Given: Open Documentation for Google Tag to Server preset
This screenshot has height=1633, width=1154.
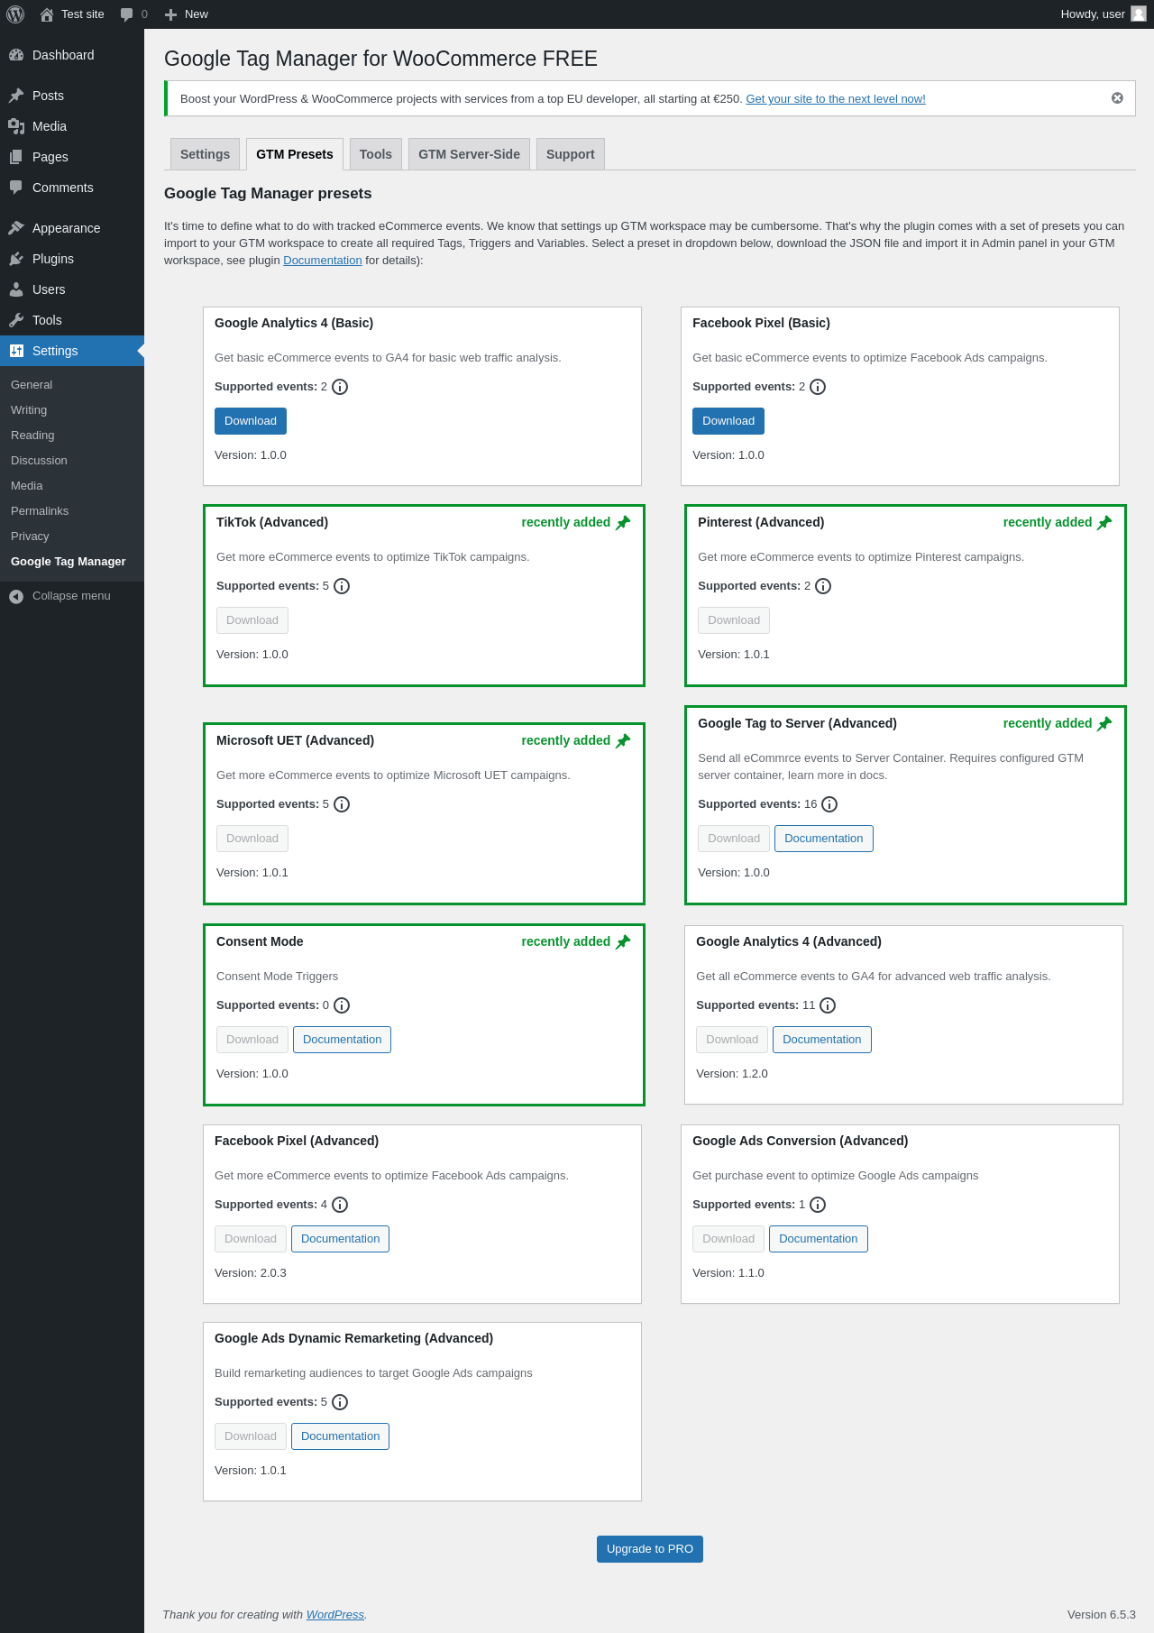Looking at the screenshot, I should [824, 839].
